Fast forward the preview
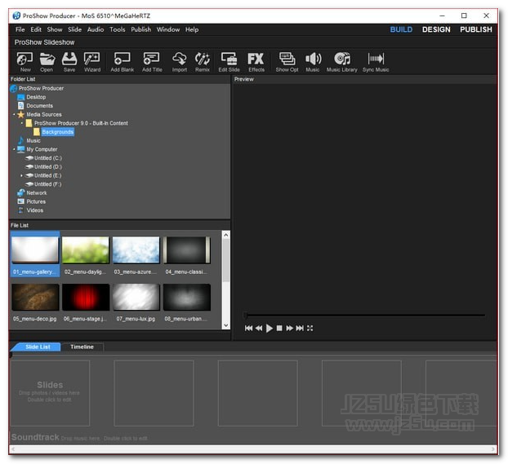 (289, 329)
